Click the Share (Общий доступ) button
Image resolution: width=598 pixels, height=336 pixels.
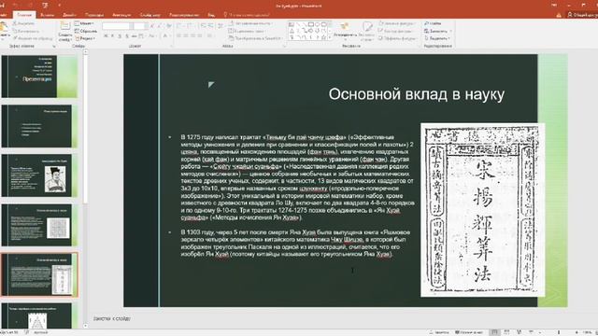pyautogui.click(x=582, y=15)
